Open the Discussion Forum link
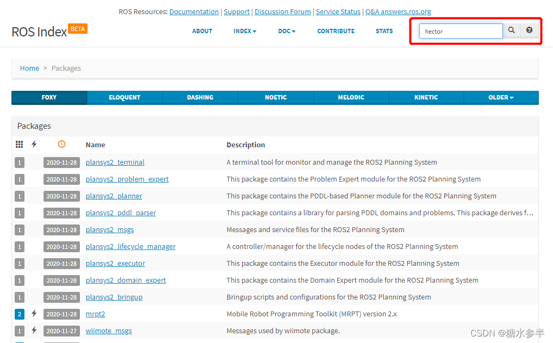 point(283,11)
